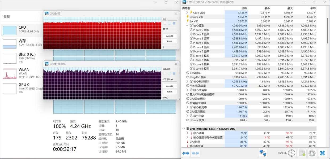Click the clock icon to reset elapsed time

[291, 153]
